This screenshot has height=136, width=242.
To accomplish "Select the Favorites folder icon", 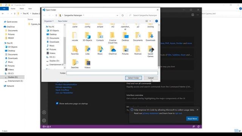I will [x=75, y=50].
